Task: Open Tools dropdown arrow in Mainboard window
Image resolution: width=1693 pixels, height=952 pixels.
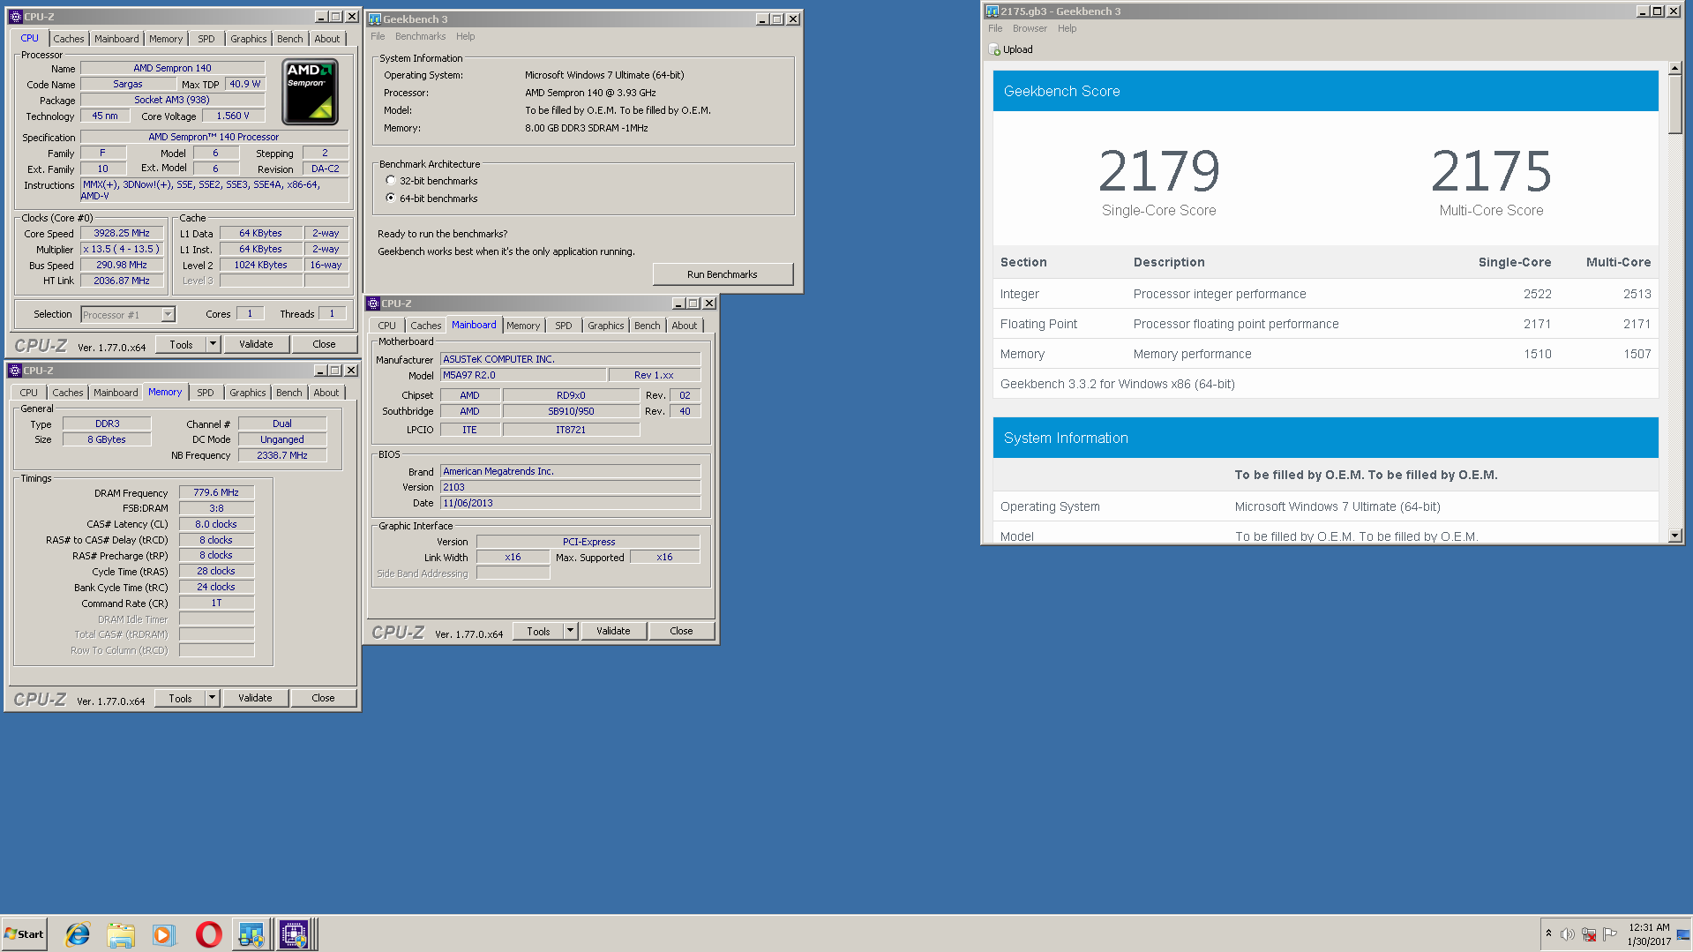Action: pyautogui.click(x=570, y=631)
